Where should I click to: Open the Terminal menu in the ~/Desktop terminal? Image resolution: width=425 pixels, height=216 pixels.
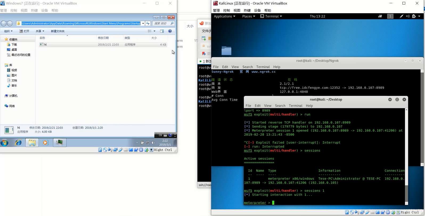296,106
